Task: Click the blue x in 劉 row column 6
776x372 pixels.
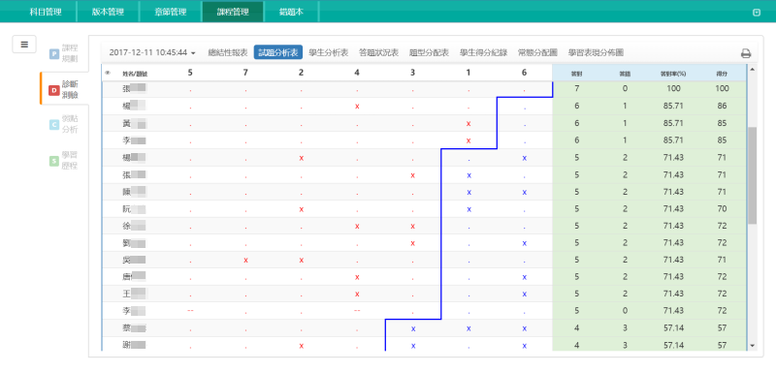Action: tap(524, 243)
